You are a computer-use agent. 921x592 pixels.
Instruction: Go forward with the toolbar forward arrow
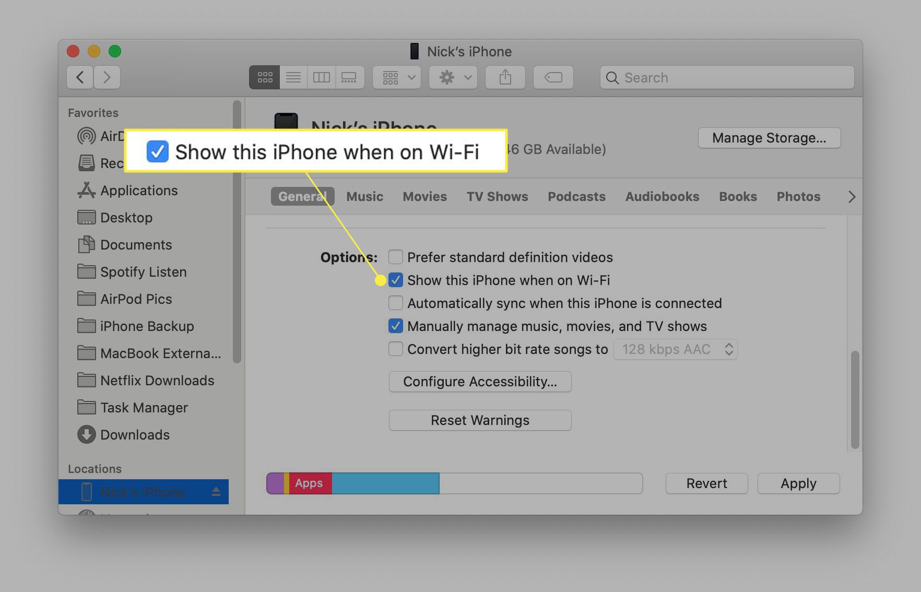[x=107, y=77]
